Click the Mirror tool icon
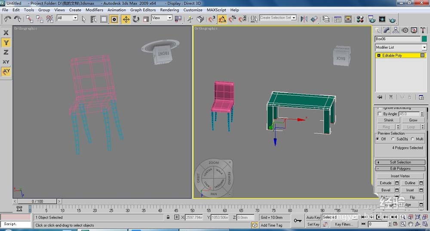The height and width of the screenshot is (231, 430). coord(304,19)
